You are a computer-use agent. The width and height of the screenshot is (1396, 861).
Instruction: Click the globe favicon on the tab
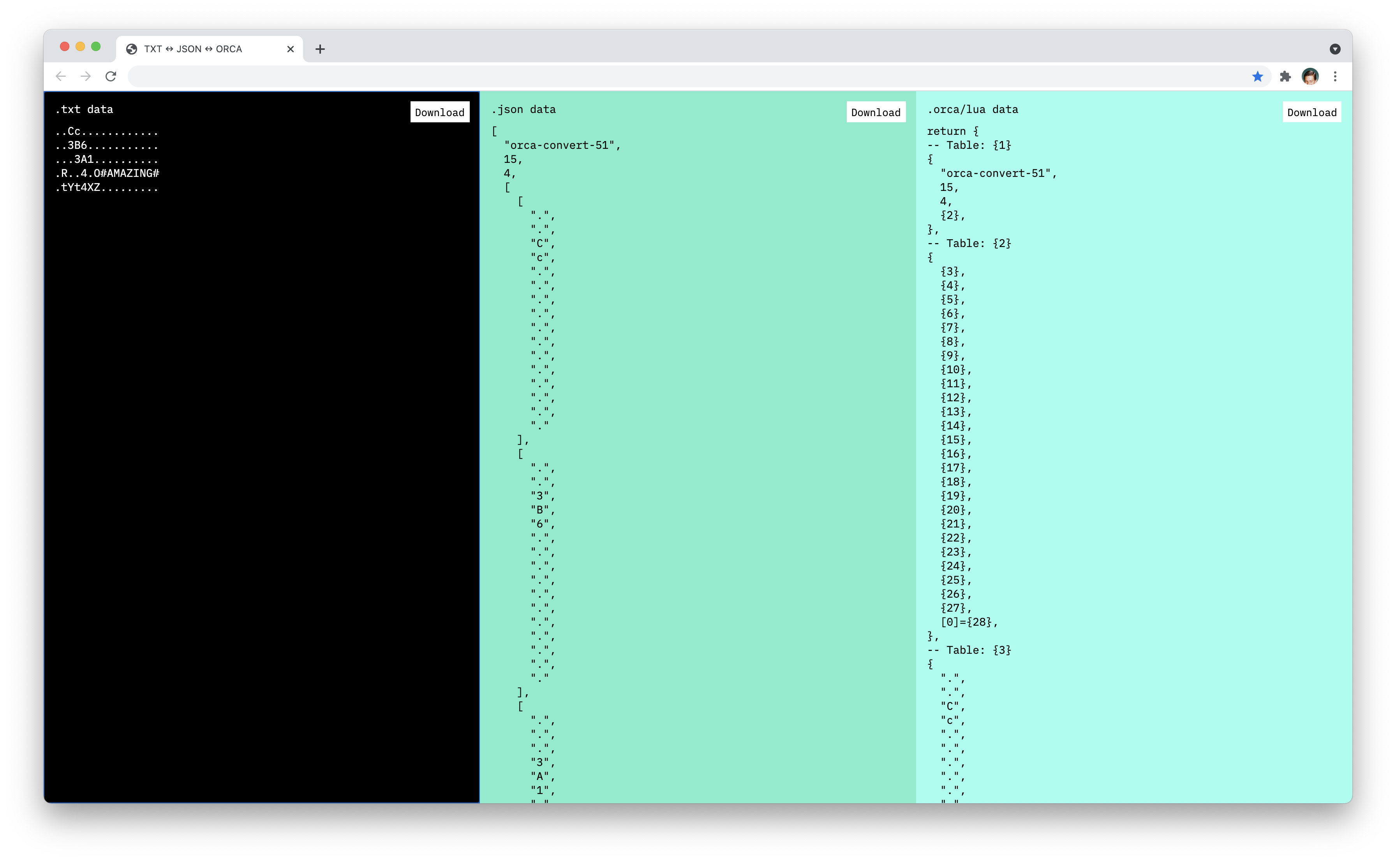(133, 49)
